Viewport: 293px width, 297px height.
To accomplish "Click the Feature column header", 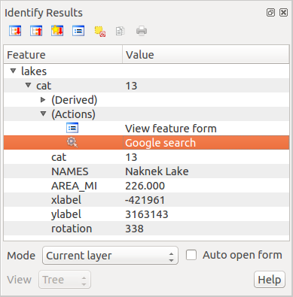I will point(63,54).
